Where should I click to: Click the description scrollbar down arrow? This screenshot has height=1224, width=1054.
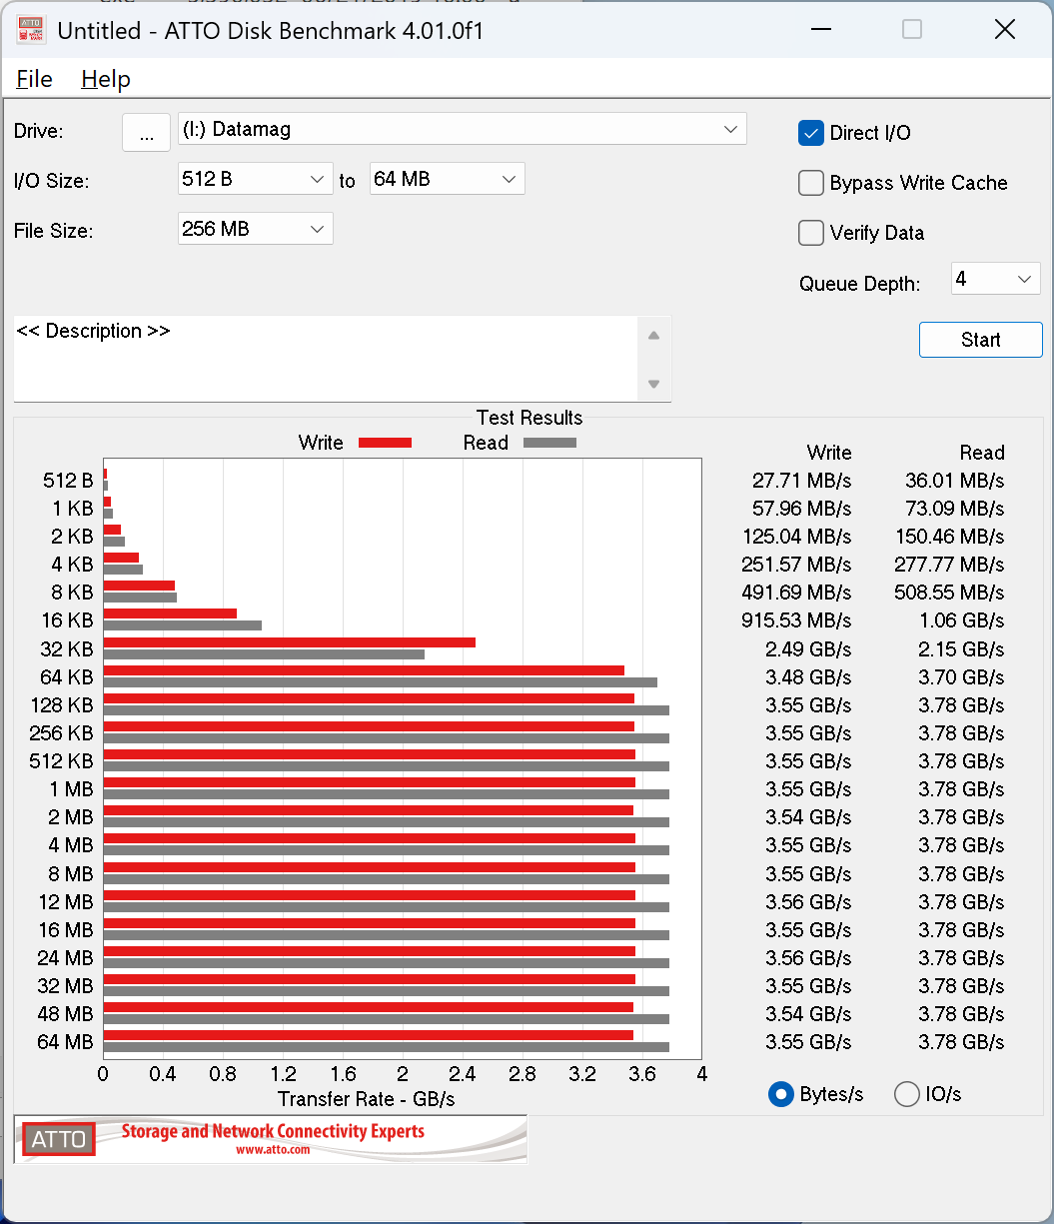pyautogui.click(x=653, y=384)
